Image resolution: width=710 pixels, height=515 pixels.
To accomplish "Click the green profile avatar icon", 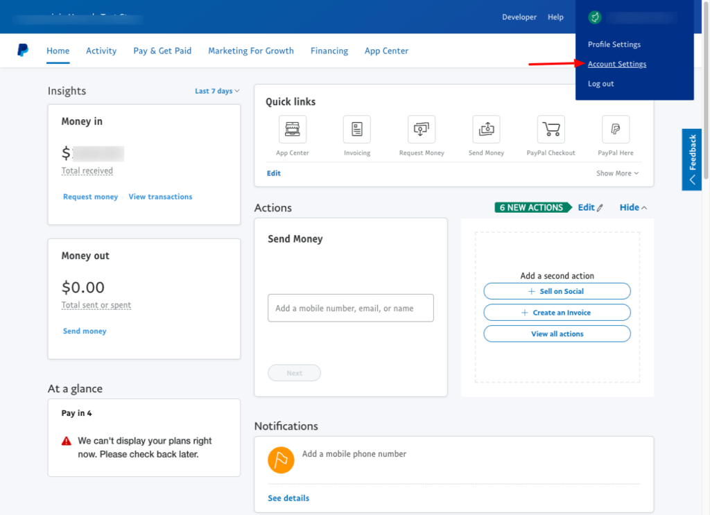I will coord(594,17).
